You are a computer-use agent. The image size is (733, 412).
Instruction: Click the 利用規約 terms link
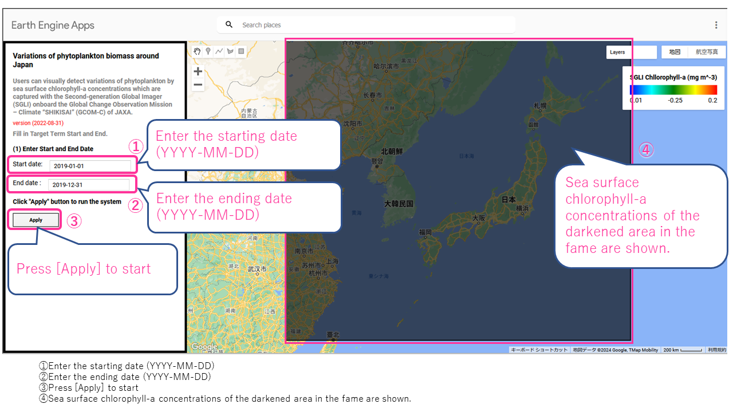point(716,350)
